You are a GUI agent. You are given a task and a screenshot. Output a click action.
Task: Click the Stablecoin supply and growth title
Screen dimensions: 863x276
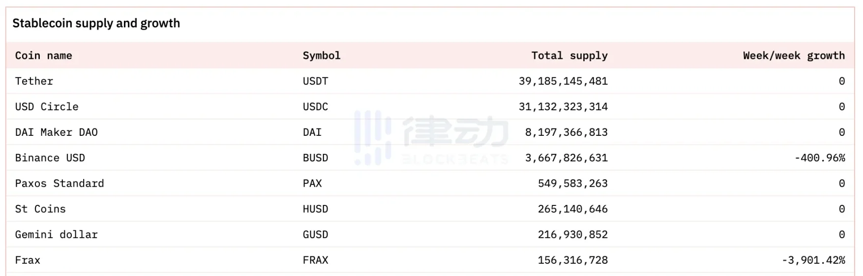(x=96, y=24)
